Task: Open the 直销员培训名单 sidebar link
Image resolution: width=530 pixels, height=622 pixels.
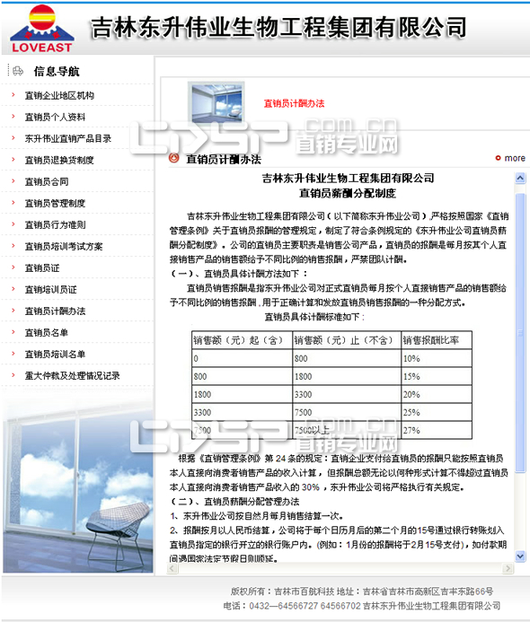Action: coord(55,355)
